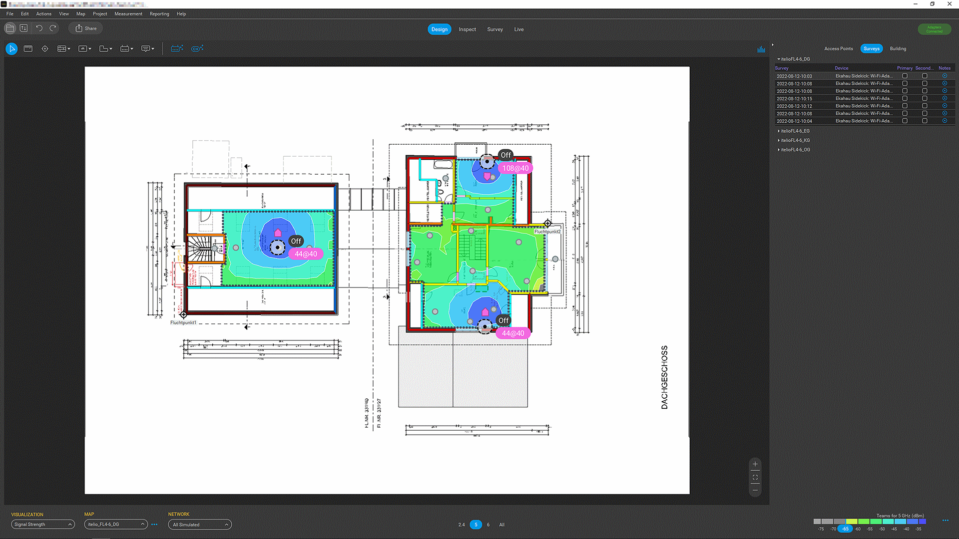959x539 pixels.
Task: Switch to the Access Points tab
Action: (x=839, y=48)
